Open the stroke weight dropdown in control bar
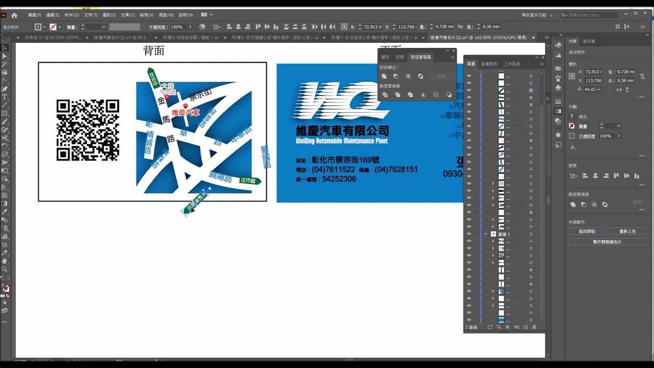Viewport: 654px width, 368px height. click(x=104, y=27)
